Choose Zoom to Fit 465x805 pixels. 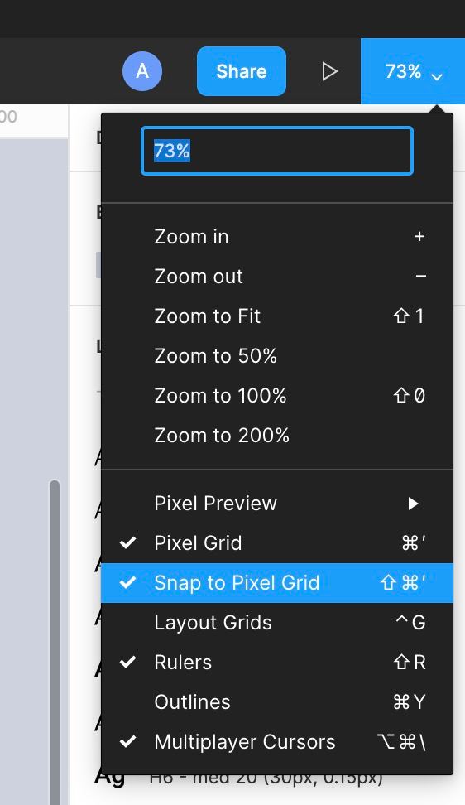277,316
